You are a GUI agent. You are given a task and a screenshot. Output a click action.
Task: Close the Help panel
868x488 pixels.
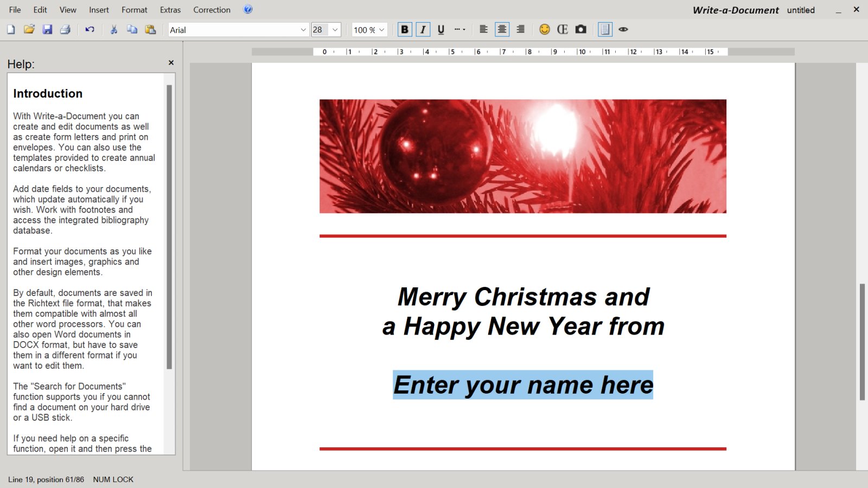click(171, 63)
